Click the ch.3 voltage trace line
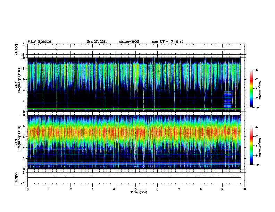The height and width of the screenshot is (212, 275). pyautogui.click(x=134, y=178)
